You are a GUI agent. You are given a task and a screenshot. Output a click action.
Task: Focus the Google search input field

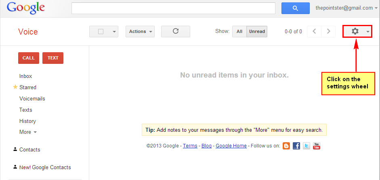[x=173, y=8]
